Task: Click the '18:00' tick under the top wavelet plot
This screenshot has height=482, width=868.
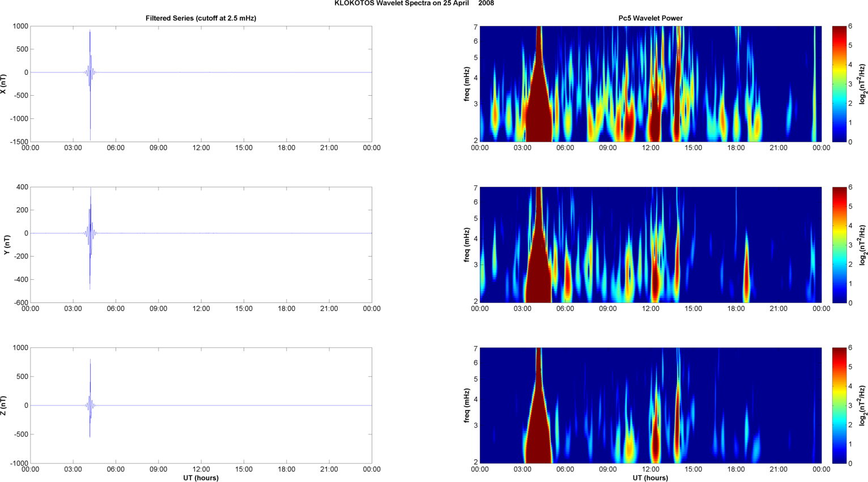Action: click(x=736, y=148)
